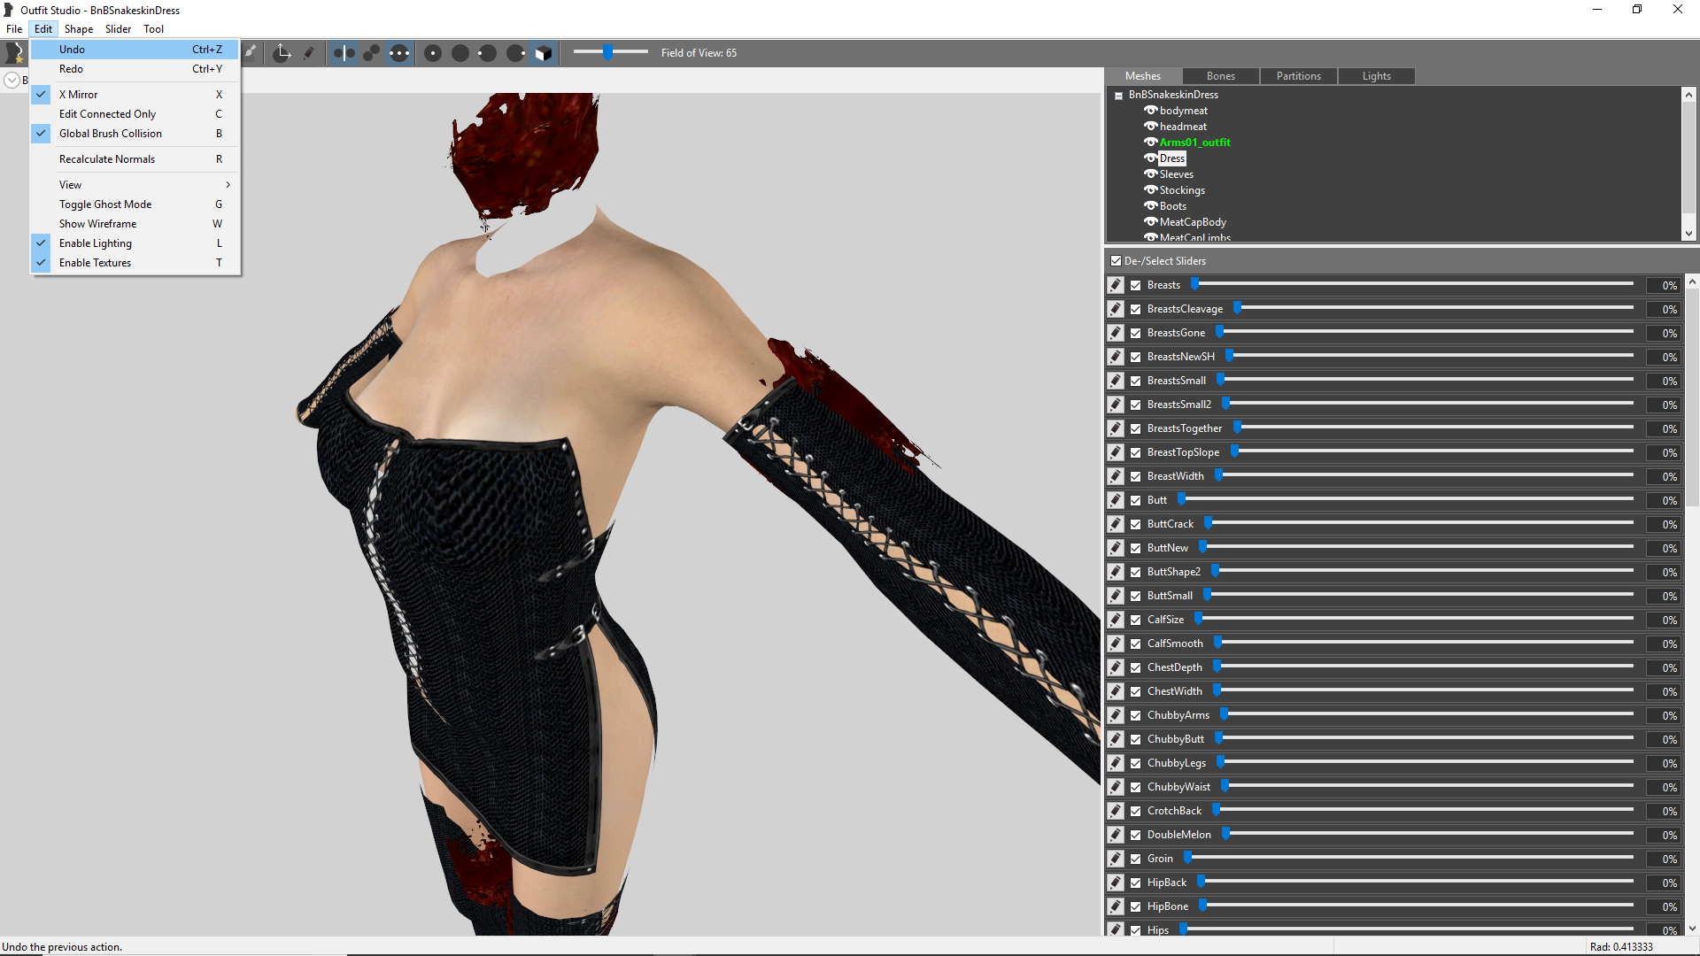Click pencil edit icon for BreastsGone
This screenshot has height=956, width=1700.
click(1116, 333)
